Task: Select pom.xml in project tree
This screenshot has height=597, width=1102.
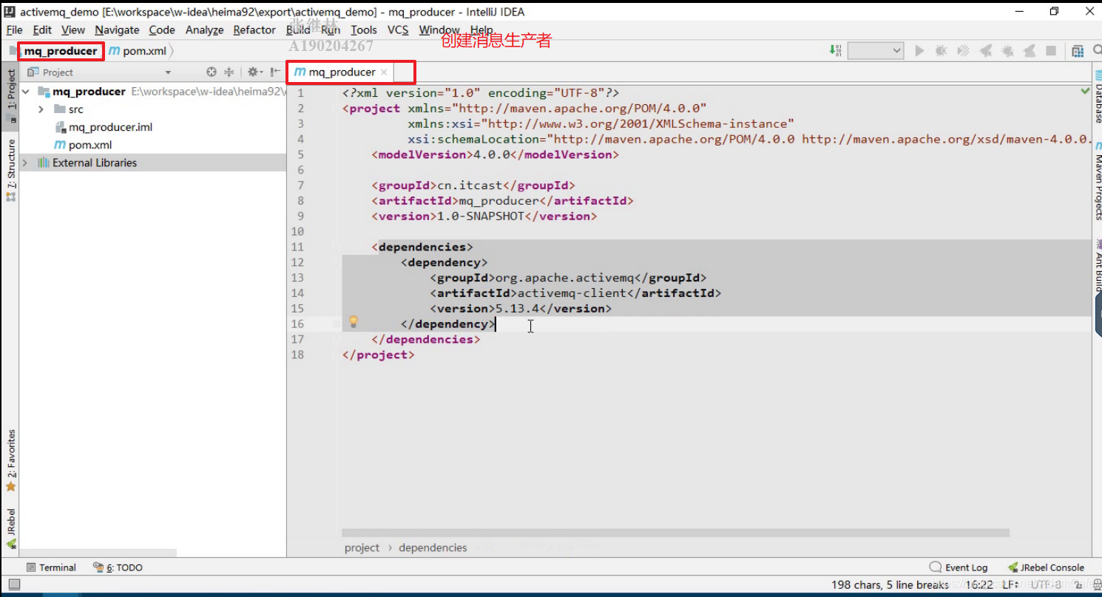Action: point(83,145)
